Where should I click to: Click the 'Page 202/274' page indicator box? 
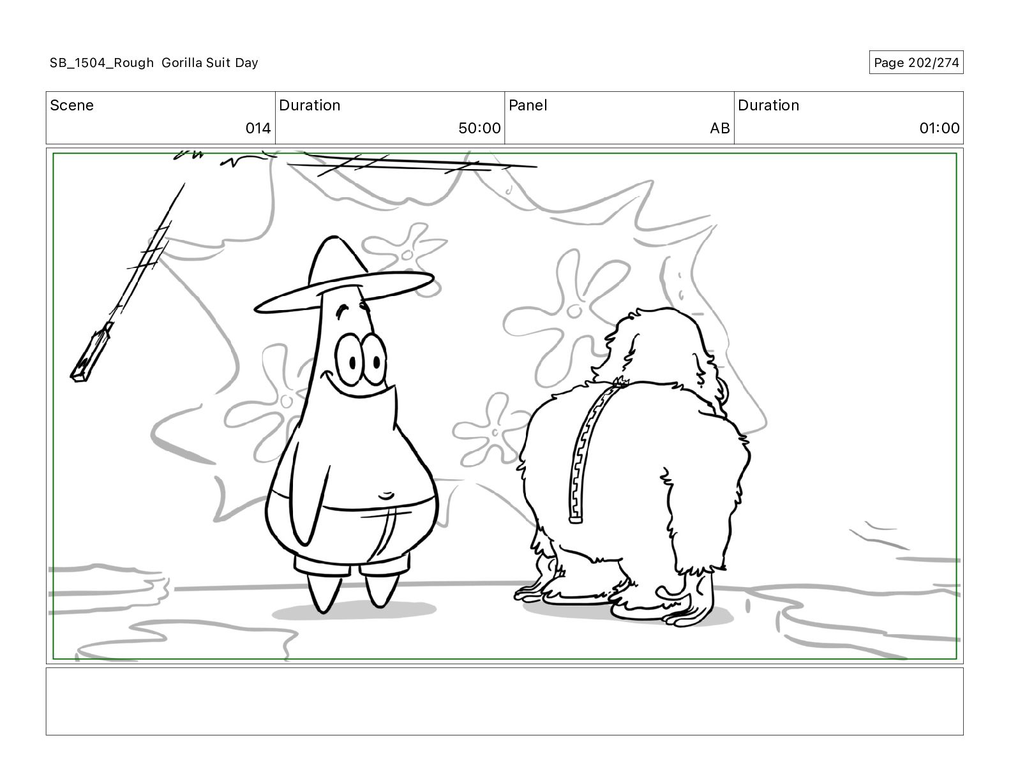click(916, 63)
